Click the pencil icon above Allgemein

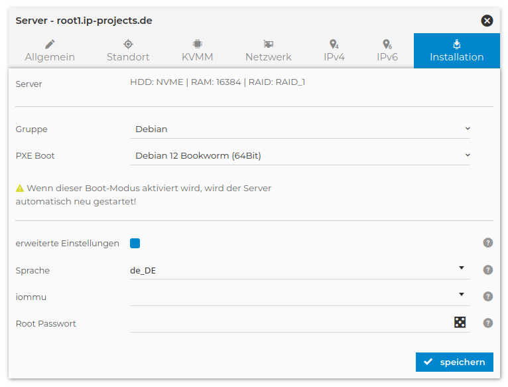tap(50, 44)
